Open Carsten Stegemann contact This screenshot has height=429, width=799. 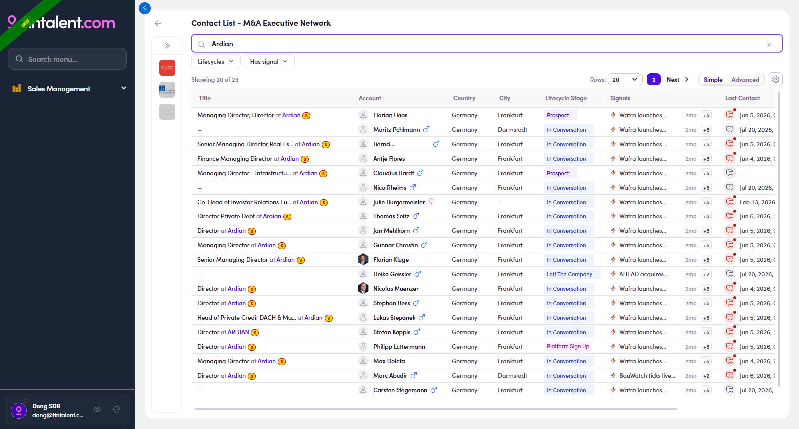pyautogui.click(x=400, y=390)
